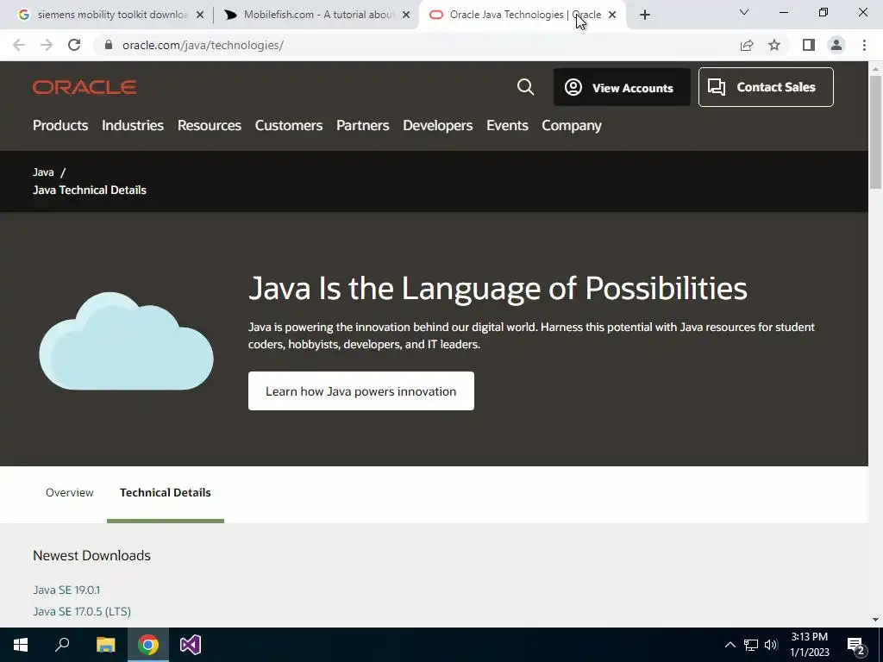The width and height of the screenshot is (883, 662).
Task: Click the browser back arrow
Action: (19, 45)
